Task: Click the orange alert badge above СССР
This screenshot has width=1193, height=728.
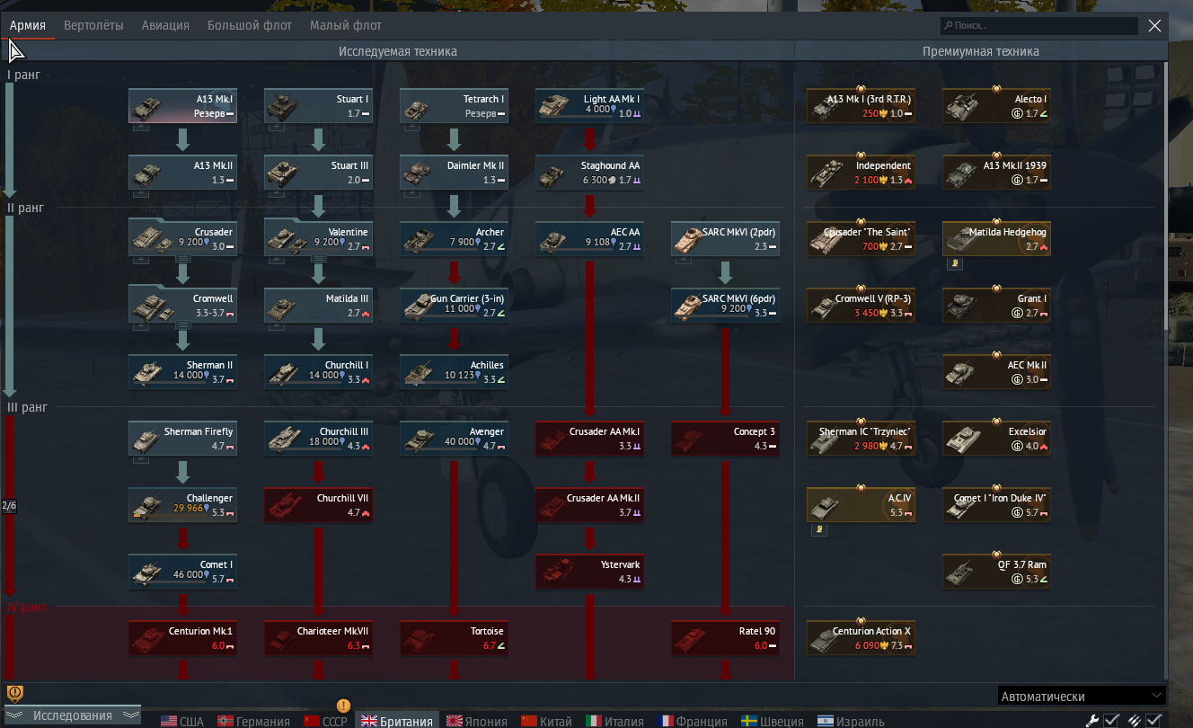Action: click(343, 706)
